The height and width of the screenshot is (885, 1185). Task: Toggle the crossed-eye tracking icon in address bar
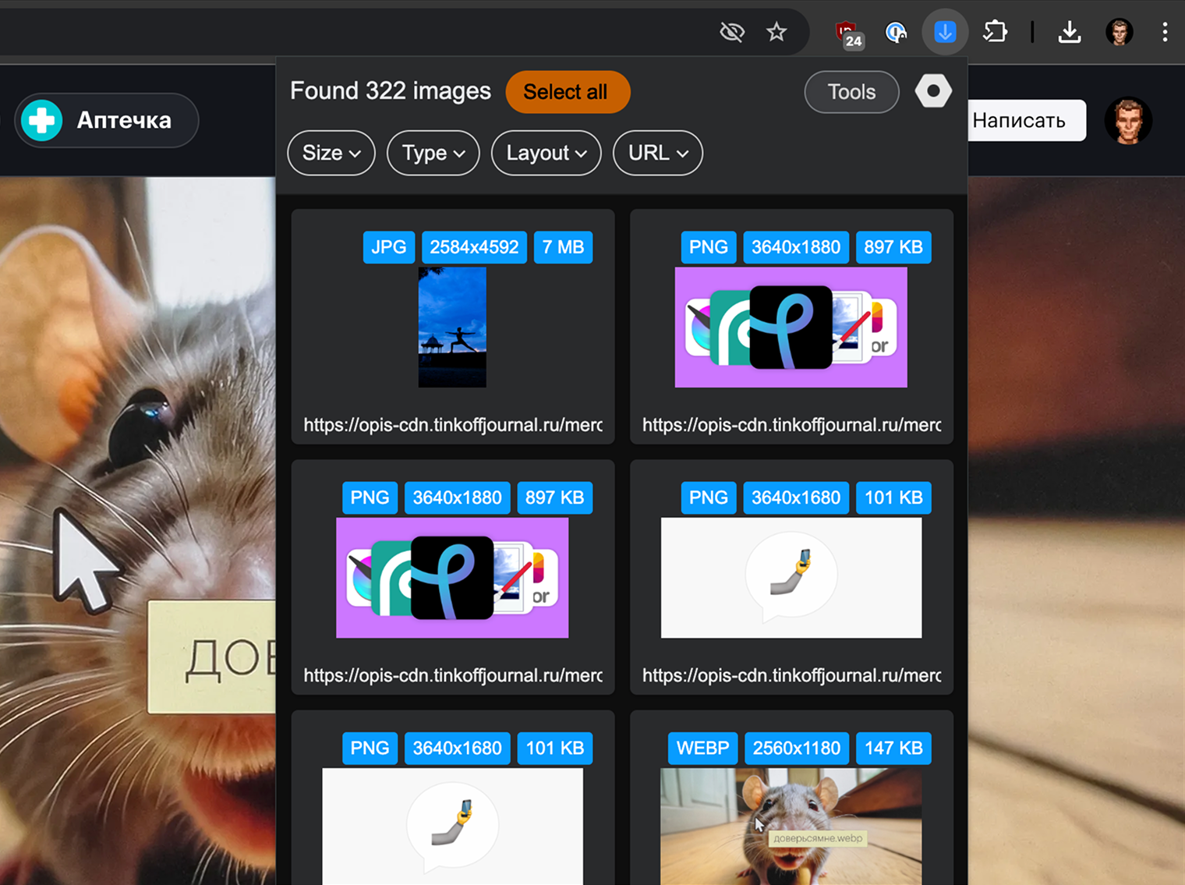tap(732, 32)
